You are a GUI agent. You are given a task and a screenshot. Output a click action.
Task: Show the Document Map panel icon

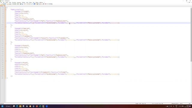37,4
